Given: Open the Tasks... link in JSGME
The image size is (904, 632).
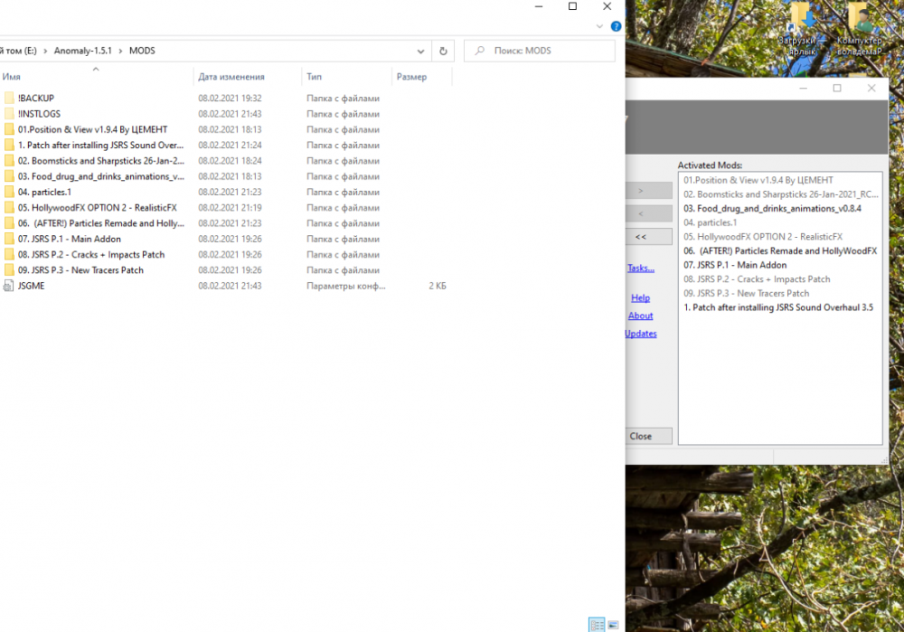Looking at the screenshot, I should [641, 269].
